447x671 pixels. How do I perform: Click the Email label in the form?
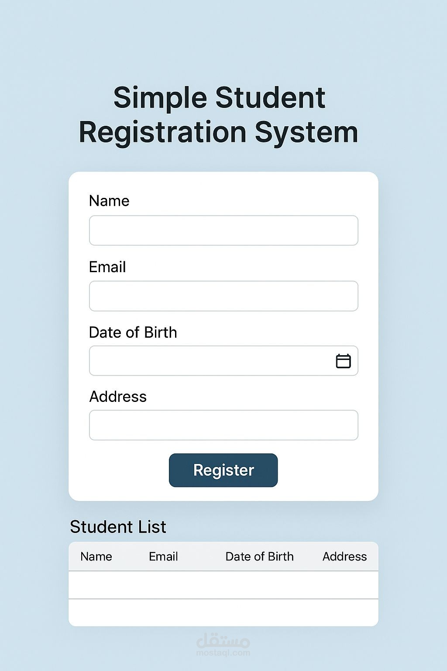coord(107,267)
